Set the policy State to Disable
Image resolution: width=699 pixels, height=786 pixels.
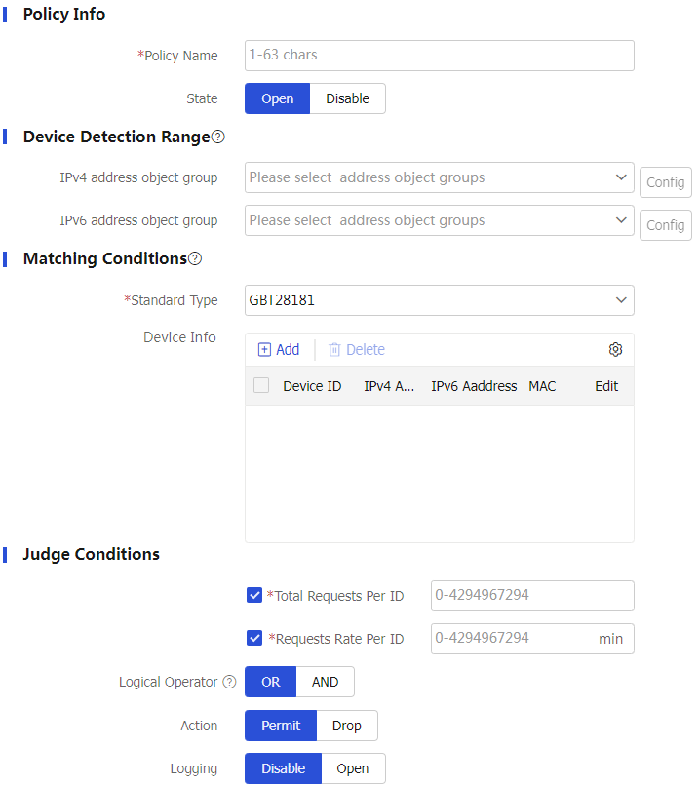(347, 98)
